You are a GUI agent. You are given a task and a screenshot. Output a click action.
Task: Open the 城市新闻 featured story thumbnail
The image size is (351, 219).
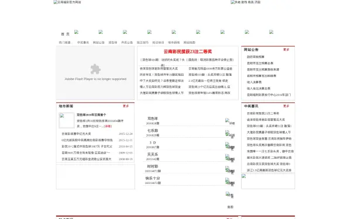click(67, 120)
